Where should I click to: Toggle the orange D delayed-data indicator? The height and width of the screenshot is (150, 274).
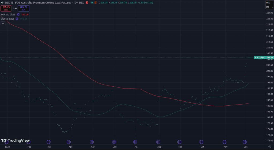[96, 2]
